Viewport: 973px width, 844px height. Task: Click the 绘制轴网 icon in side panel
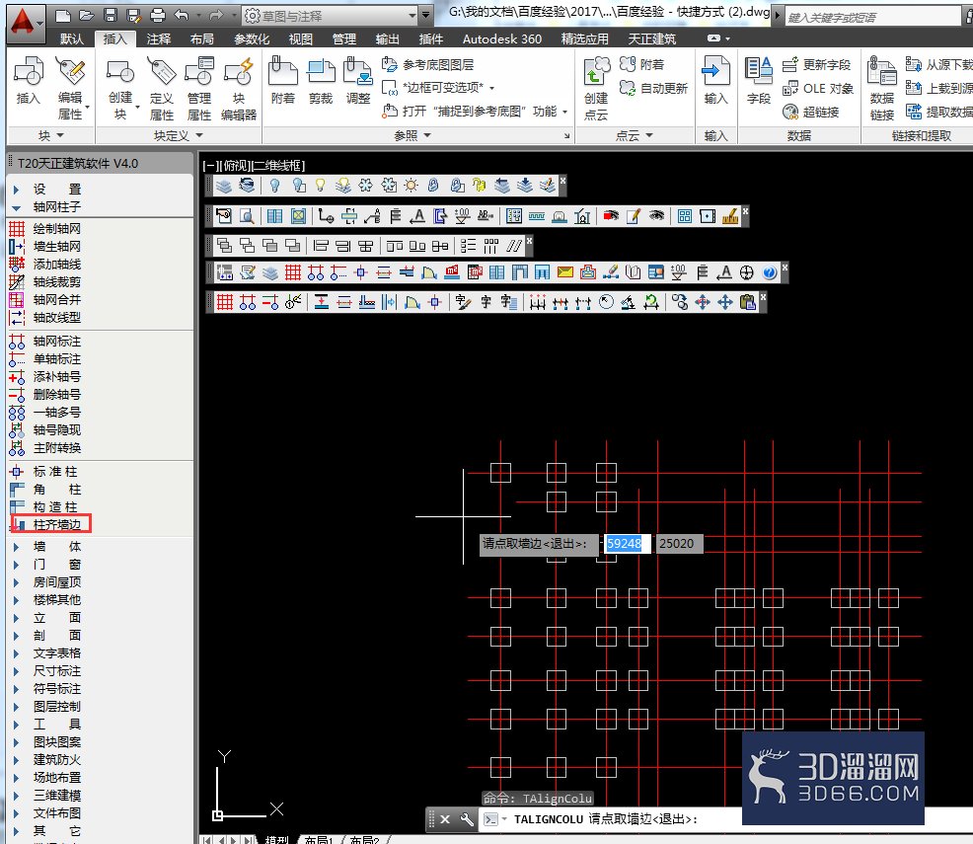[17, 228]
